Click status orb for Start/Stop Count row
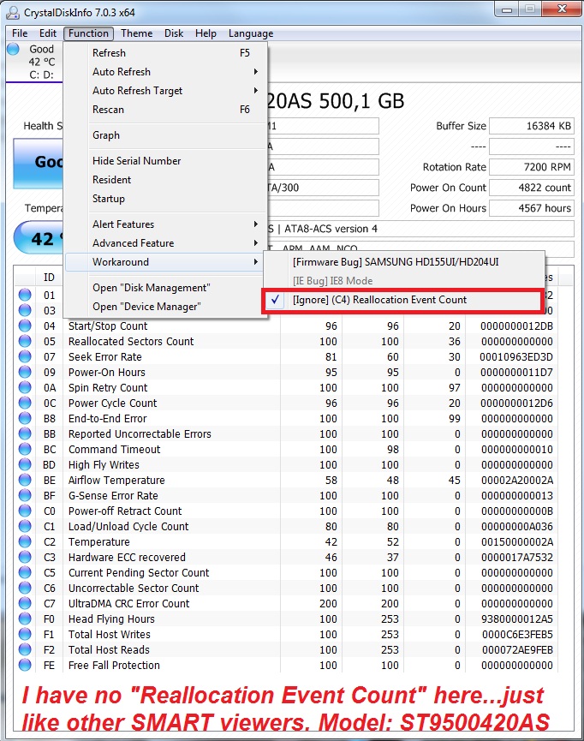 pos(25,326)
